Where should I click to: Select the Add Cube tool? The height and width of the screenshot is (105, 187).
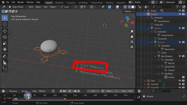click(5, 69)
